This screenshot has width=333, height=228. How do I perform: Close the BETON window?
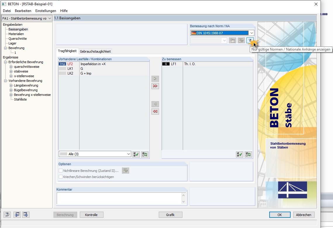tap(316, 4)
